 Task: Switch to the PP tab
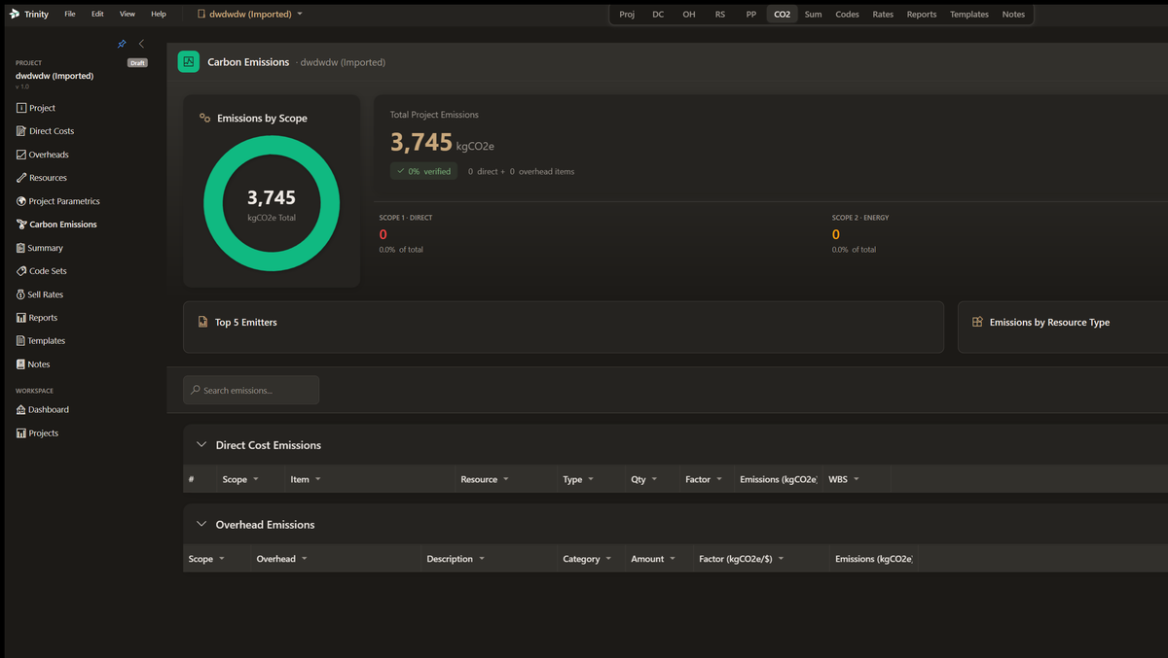pyautogui.click(x=751, y=15)
